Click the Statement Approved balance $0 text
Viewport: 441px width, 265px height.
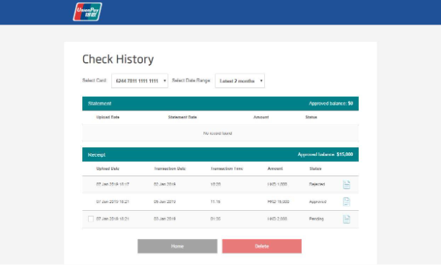331,103
